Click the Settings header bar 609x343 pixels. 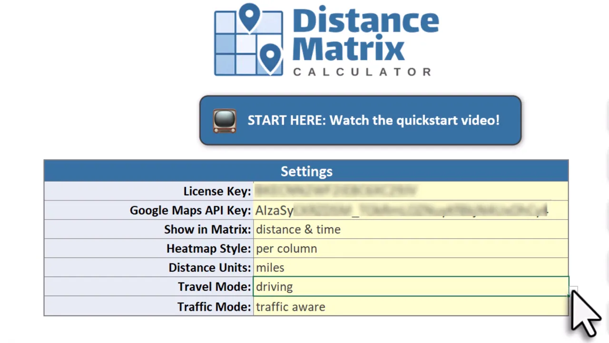point(306,171)
